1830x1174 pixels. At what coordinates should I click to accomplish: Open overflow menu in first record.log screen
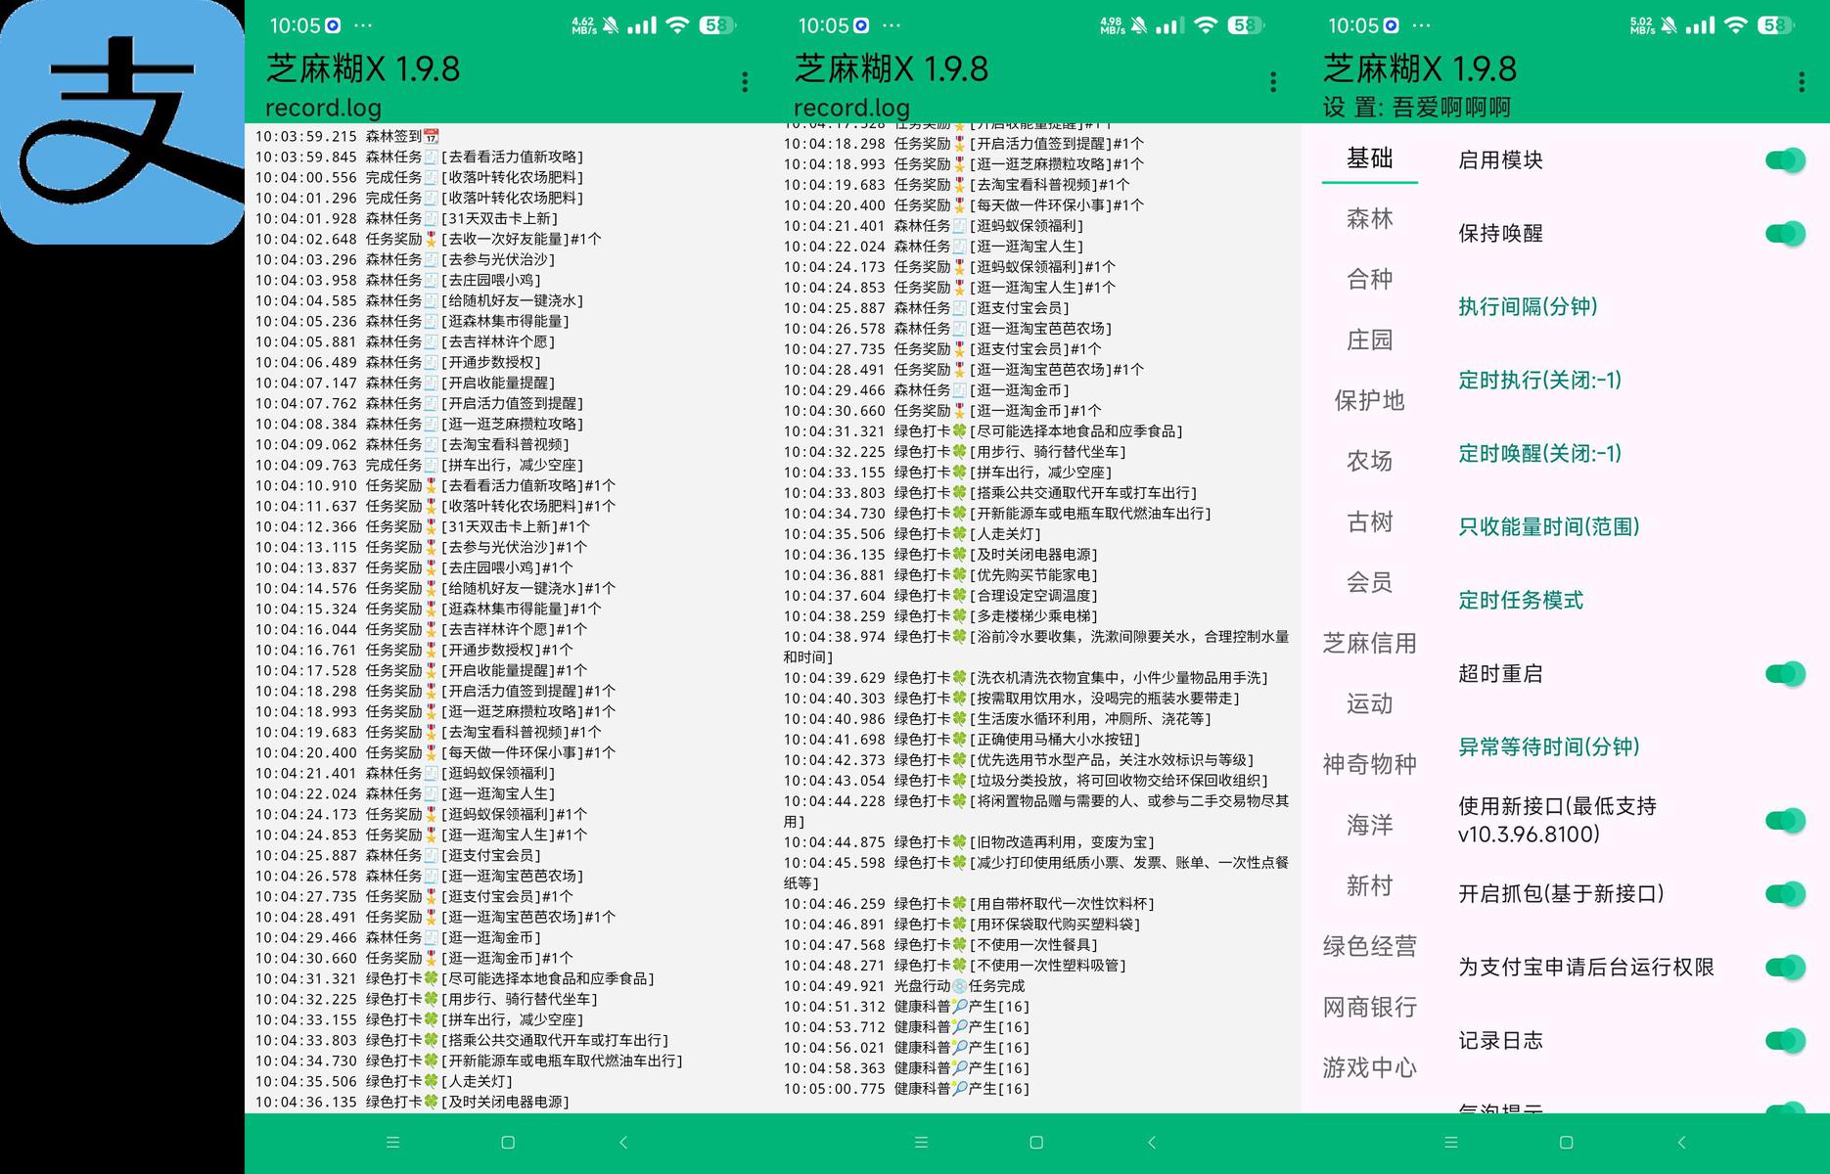(x=745, y=82)
